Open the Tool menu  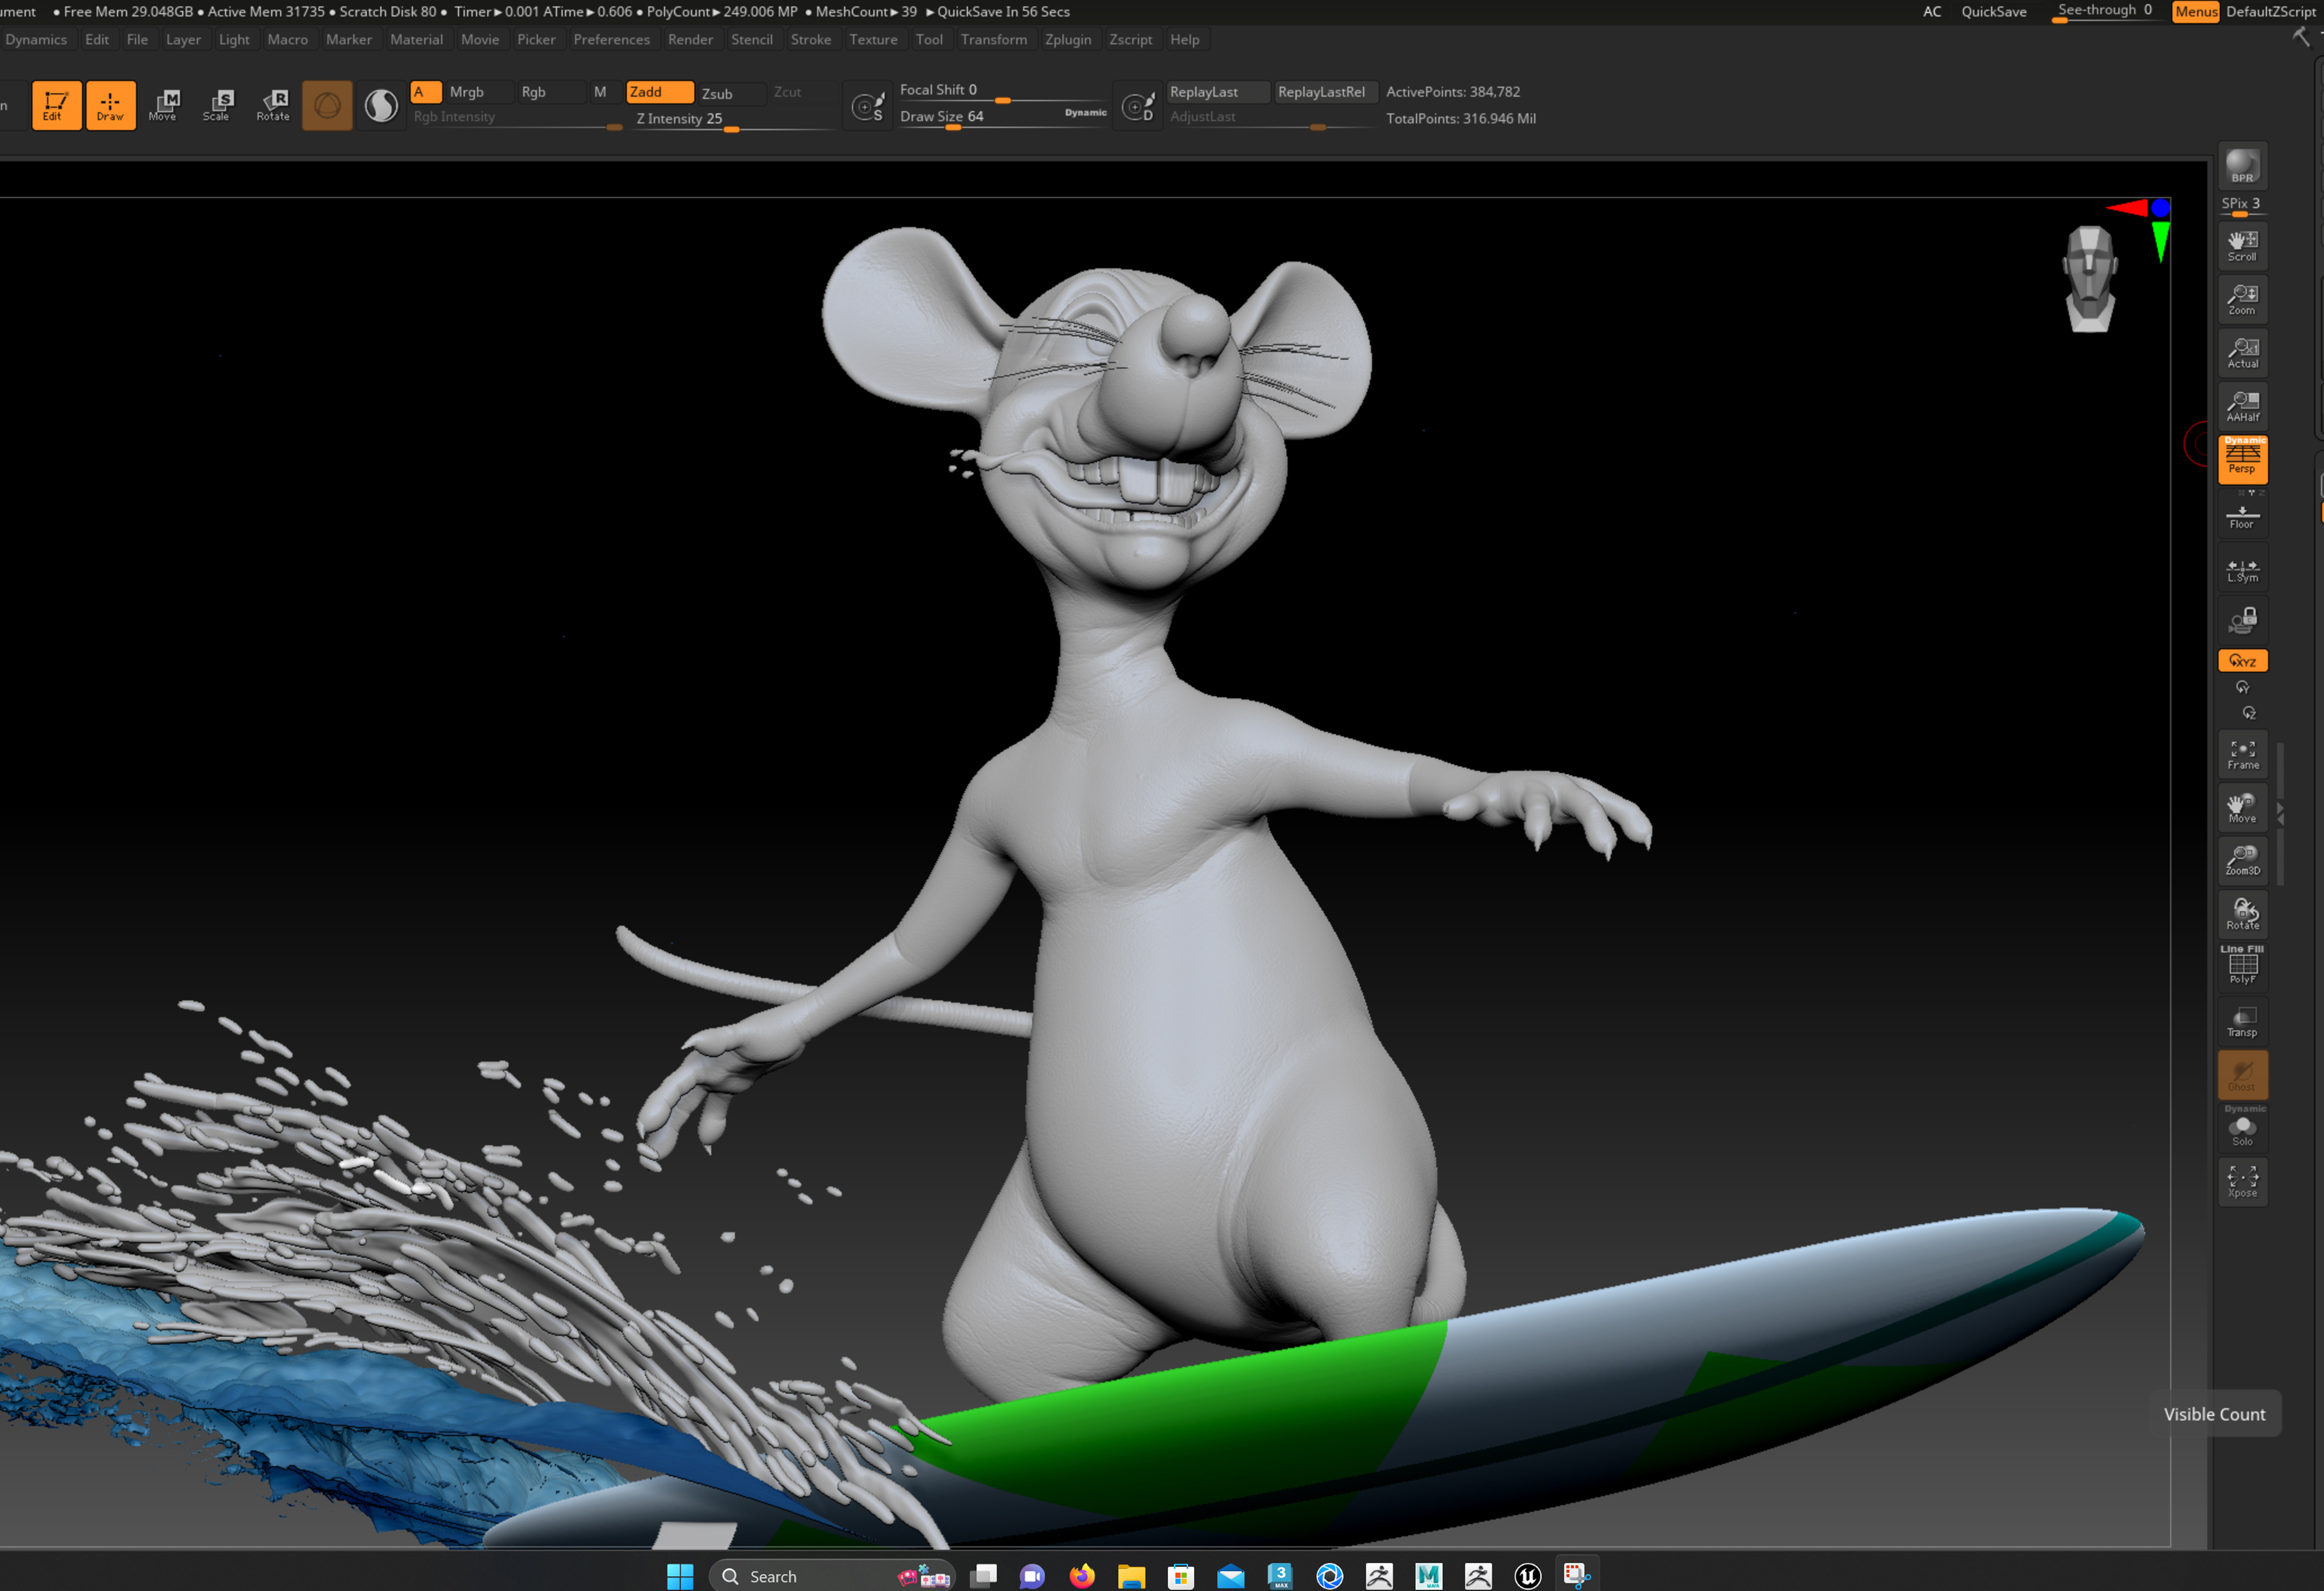929,39
